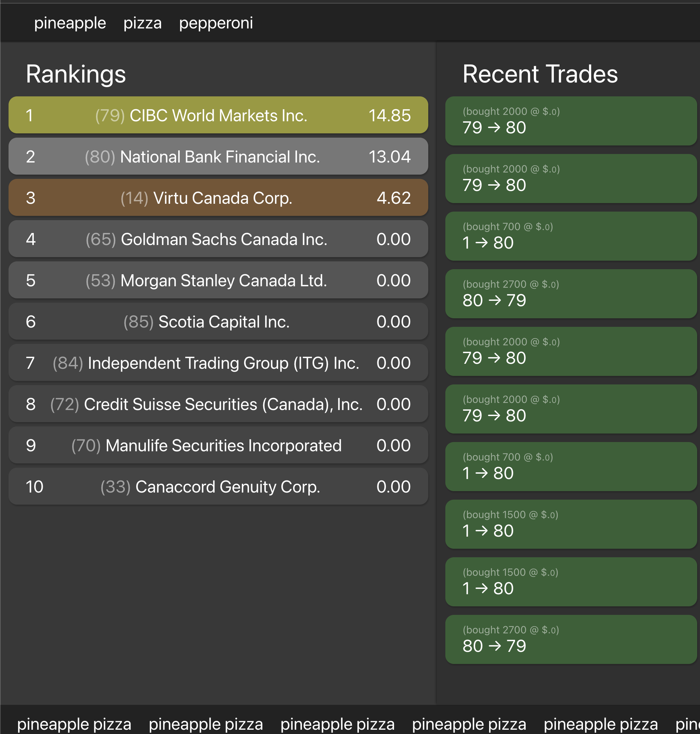Click the National Bank Financial ranking row

(x=218, y=156)
